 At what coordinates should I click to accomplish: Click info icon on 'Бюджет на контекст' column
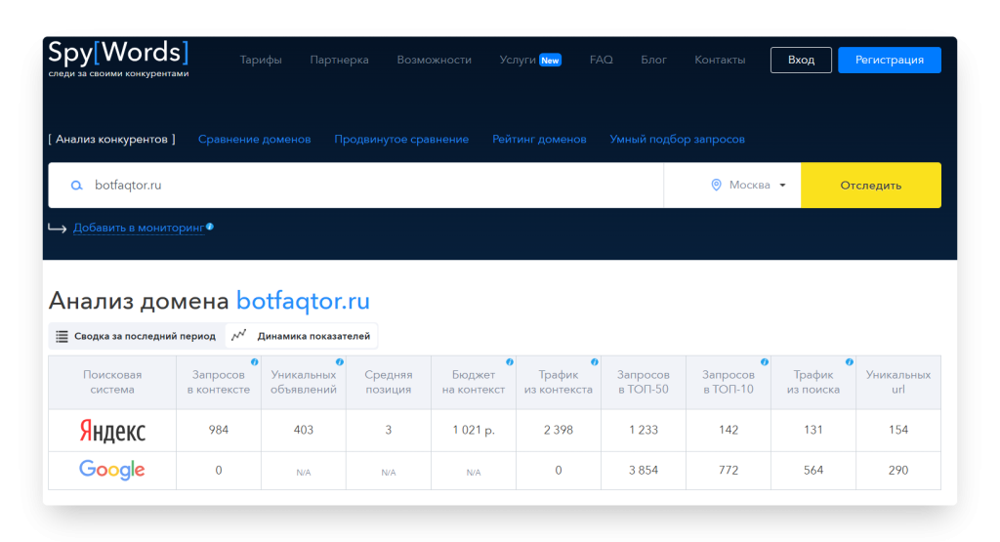tap(510, 362)
